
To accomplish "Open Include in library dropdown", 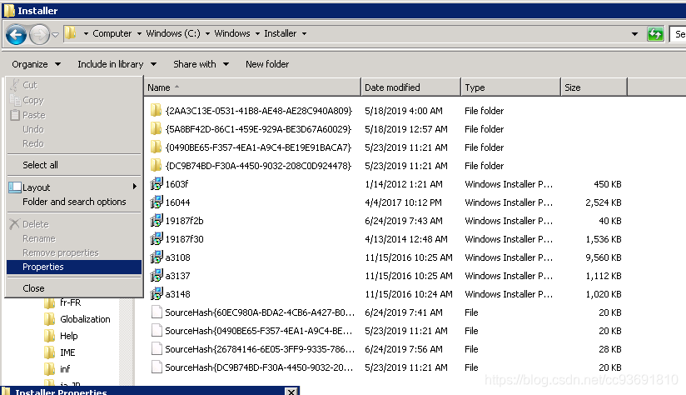I will coord(117,64).
